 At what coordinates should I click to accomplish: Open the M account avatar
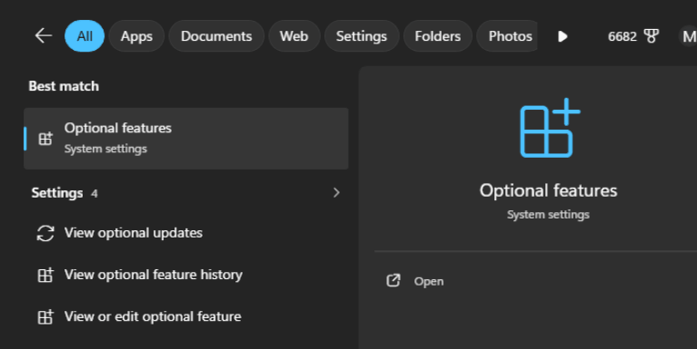[x=689, y=36]
